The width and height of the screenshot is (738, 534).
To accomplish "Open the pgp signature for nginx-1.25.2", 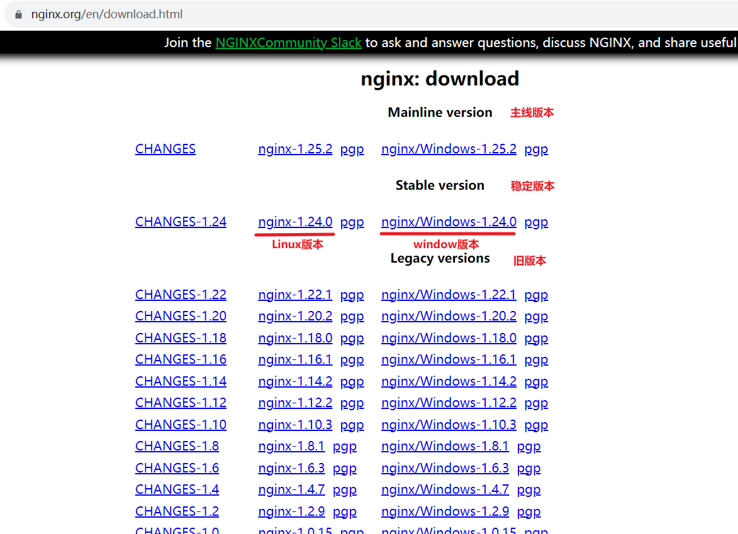I will (x=352, y=149).
